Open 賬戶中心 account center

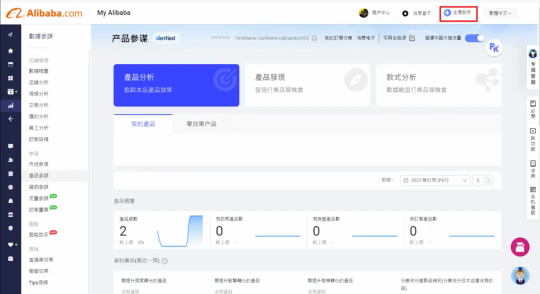[374, 13]
